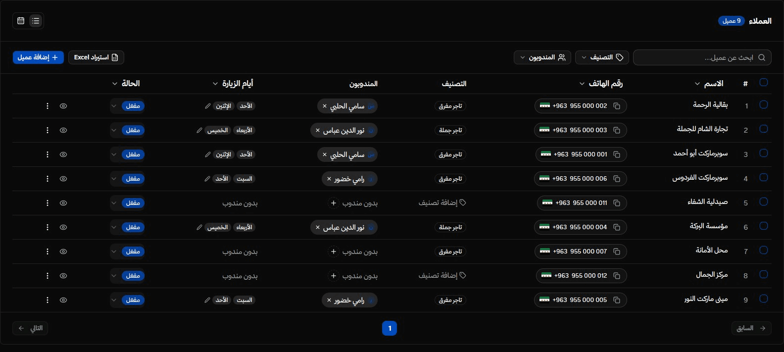784x352 pixels.
Task: Open more options for محل الأمانة
Action: coord(48,251)
